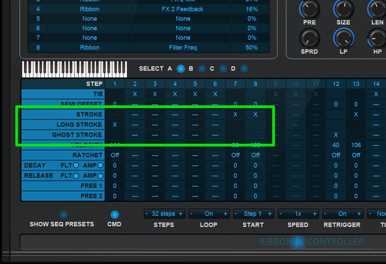This screenshot has height=264, width=386.
Task: Toggle RELEASE AMP radio
Action: pos(101,176)
